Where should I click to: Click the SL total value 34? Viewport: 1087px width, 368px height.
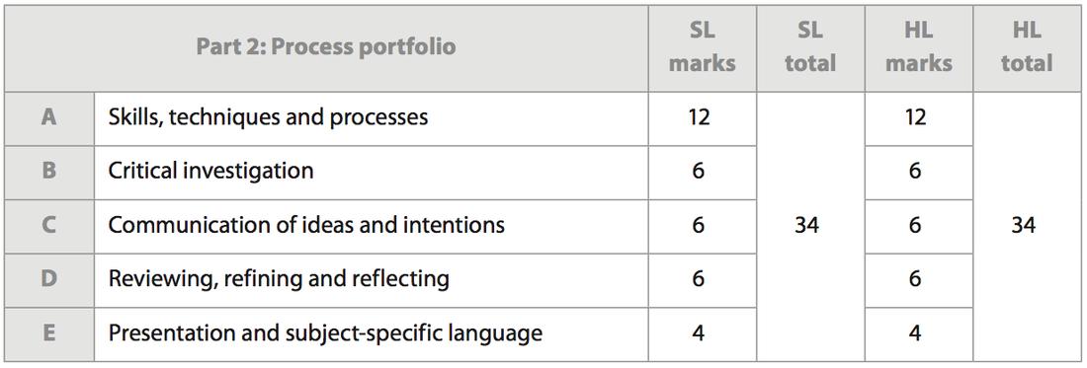click(x=806, y=226)
